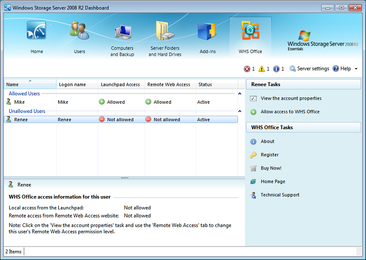Sort the list by Logon name column
The height and width of the screenshot is (260, 366).
pos(77,85)
